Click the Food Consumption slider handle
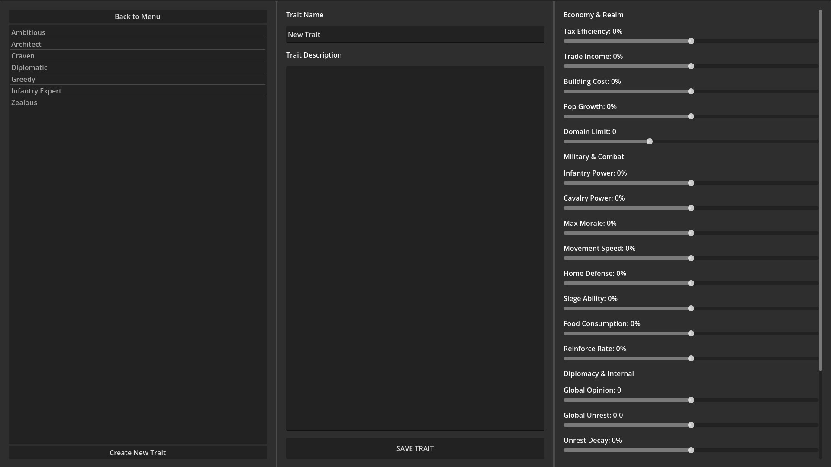 (691, 333)
